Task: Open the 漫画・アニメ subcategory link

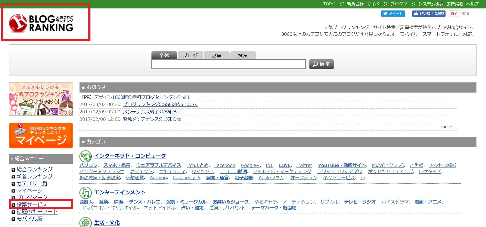Action: [428, 202]
